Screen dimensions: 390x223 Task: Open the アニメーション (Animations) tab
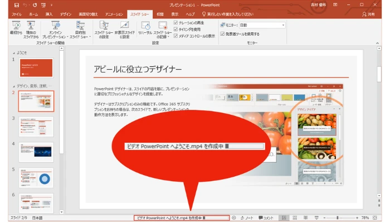point(114,14)
